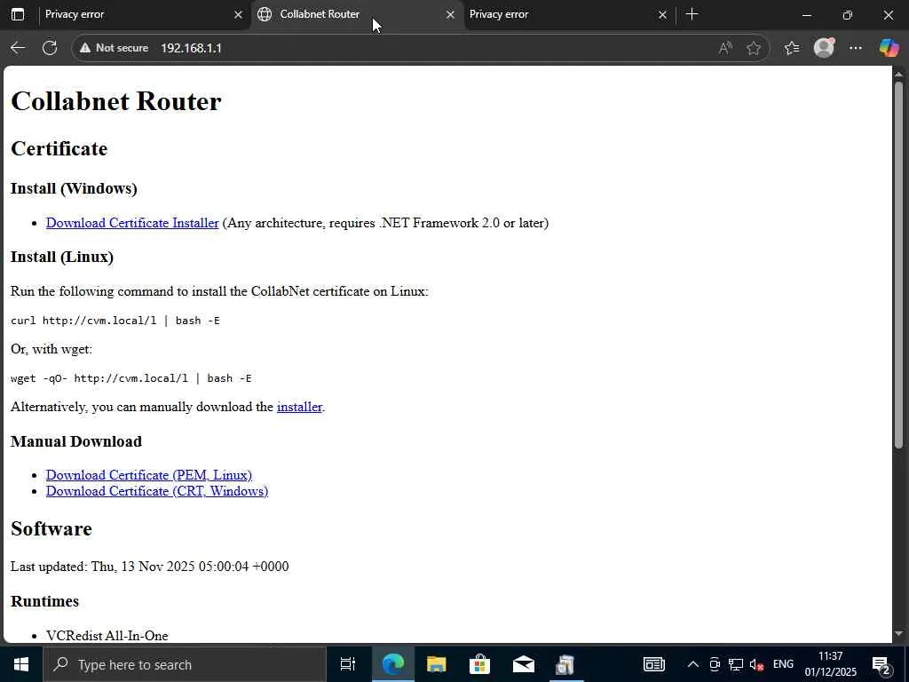Click VCRedist All-In-One list item
Image resolution: width=909 pixels, height=682 pixels.
(107, 636)
